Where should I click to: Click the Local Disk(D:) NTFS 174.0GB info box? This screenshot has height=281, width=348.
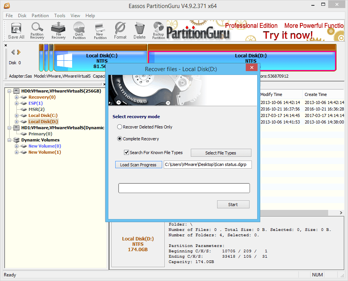coord(138,244)
